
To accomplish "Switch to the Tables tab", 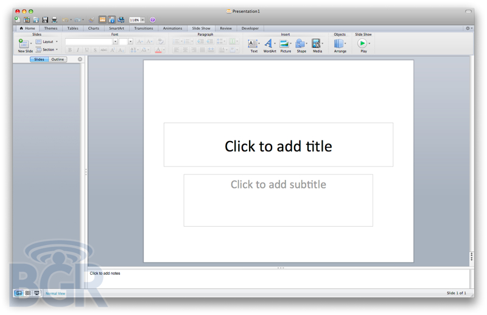I will click(72, 28).
